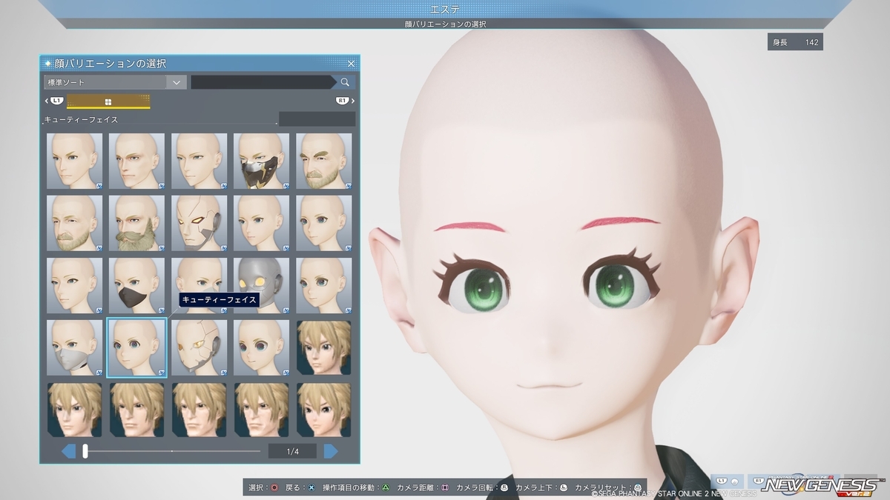Click the キューティーフェイス category label above grid

(x=82, y=119)
